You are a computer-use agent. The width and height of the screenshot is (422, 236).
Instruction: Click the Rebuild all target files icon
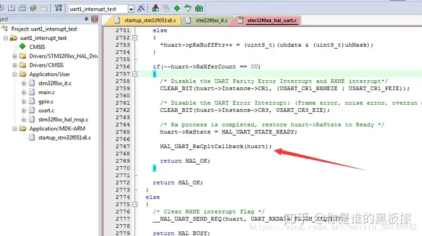pos(22,8)
